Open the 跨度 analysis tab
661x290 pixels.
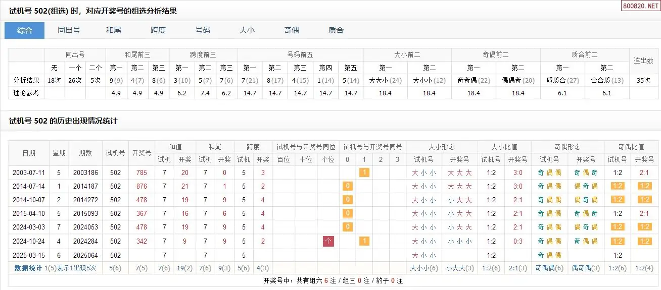click(158, 30)
